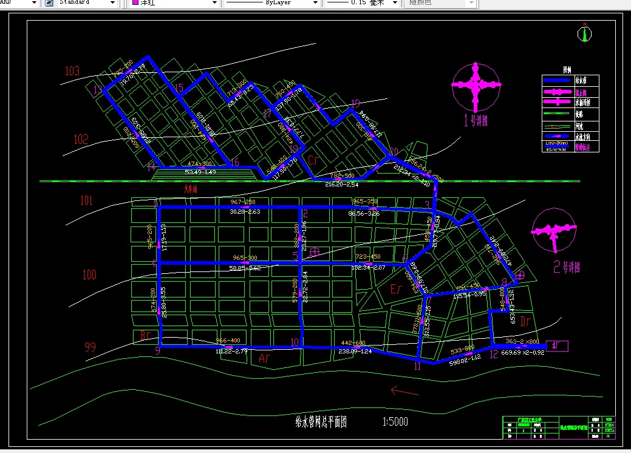Select the red river flow direction arrow

pyautogui.click(x=405, y=391)
